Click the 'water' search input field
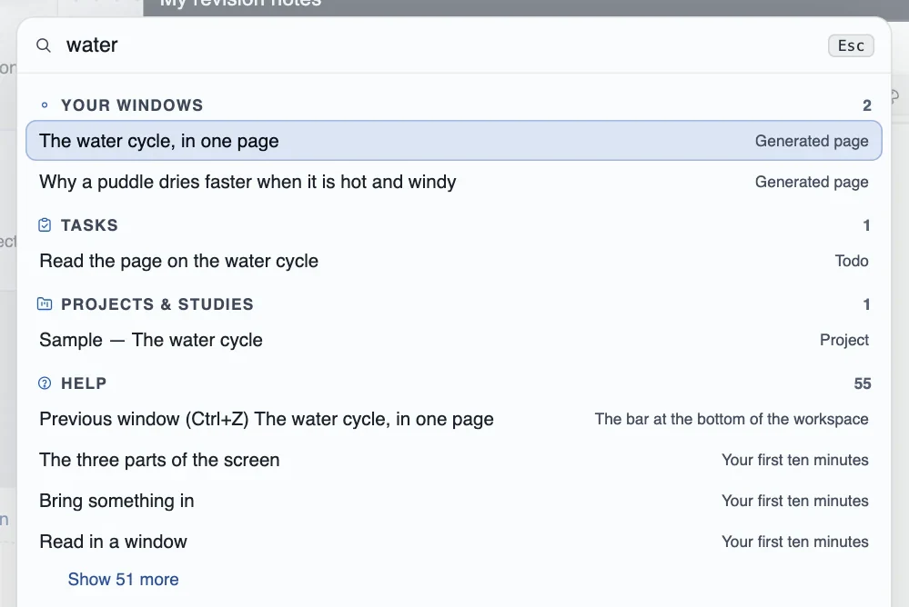Viewport: 909px width, 607px height. click(440, 45)
